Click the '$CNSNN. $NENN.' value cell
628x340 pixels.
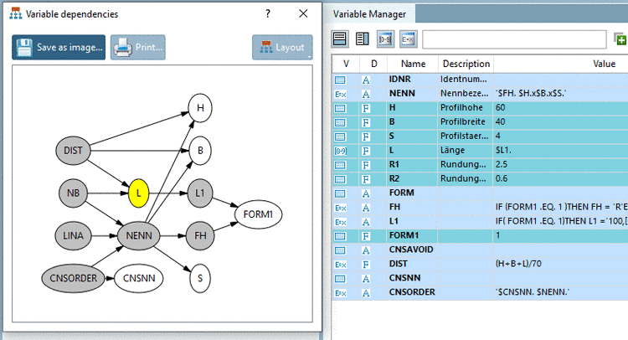coord(560,292)
